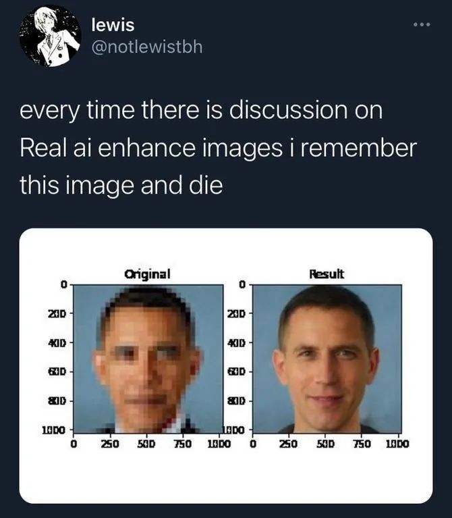Image resolution: width=452 pixels, height=518 pixels.
Task: Click the pixelated Original face image
Action: tap(148, 359)
